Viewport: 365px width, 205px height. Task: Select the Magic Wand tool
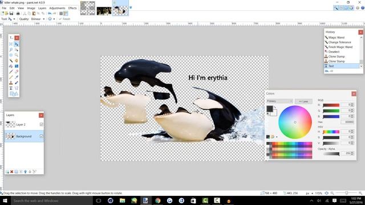(11, 61)
